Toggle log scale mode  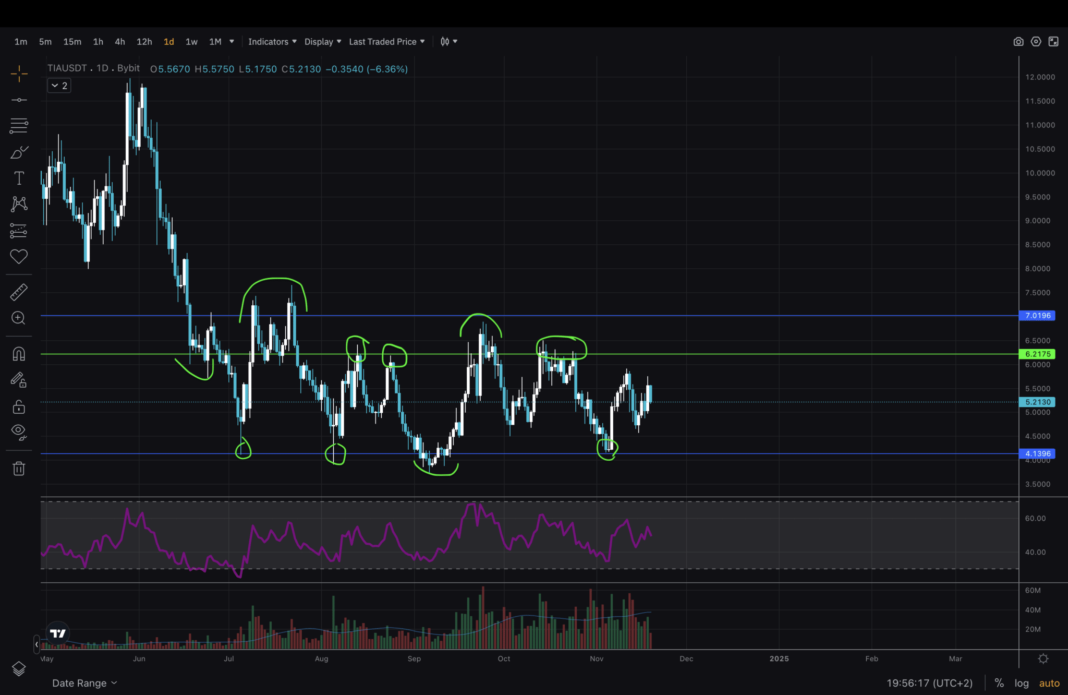click(1022, 683)
